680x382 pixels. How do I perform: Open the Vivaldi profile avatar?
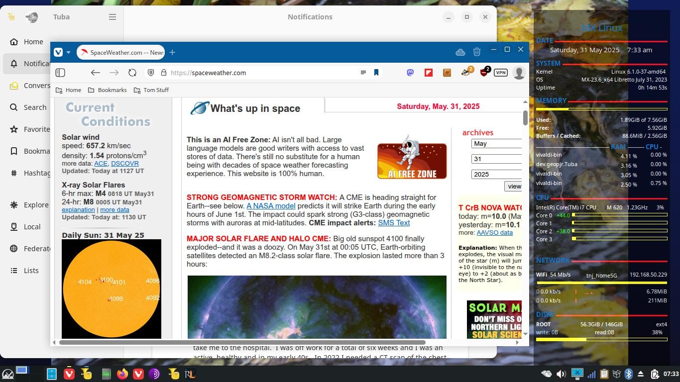[519, 73]
